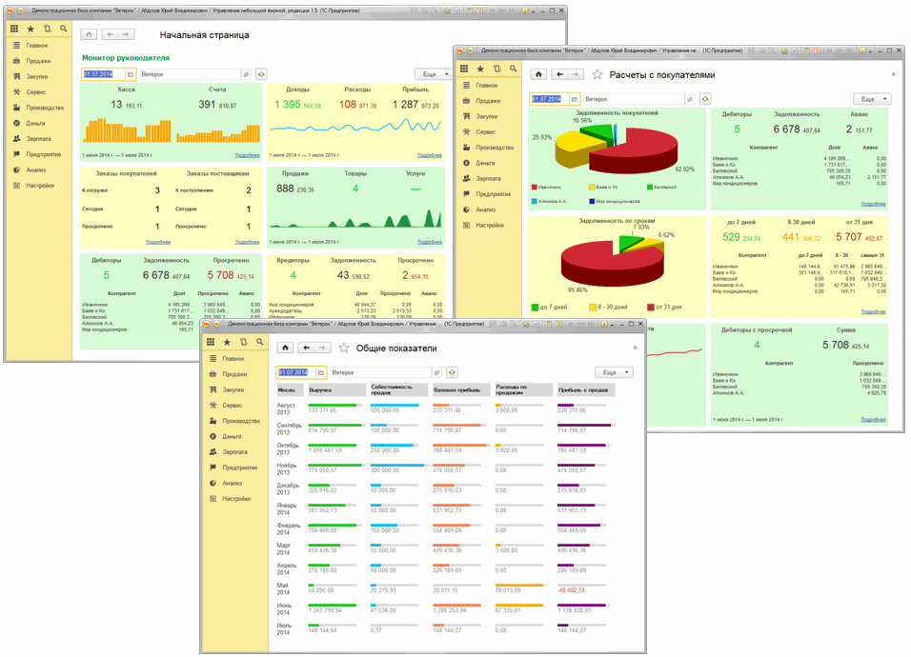The height and width of the screenshot is (657, 911).
Task: Edit date field in Расчеты с покупателями
Action: 549,99
